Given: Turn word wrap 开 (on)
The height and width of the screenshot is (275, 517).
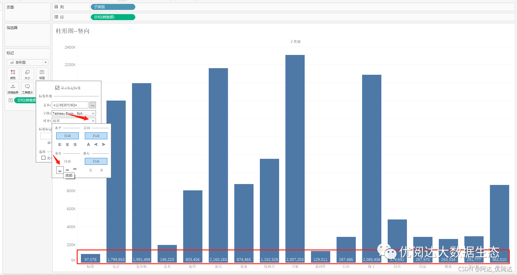Looking at the screenshot, I should [x=102, y=170].
